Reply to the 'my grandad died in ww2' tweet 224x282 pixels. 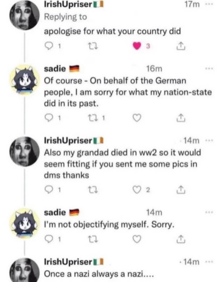pos(48,190)
